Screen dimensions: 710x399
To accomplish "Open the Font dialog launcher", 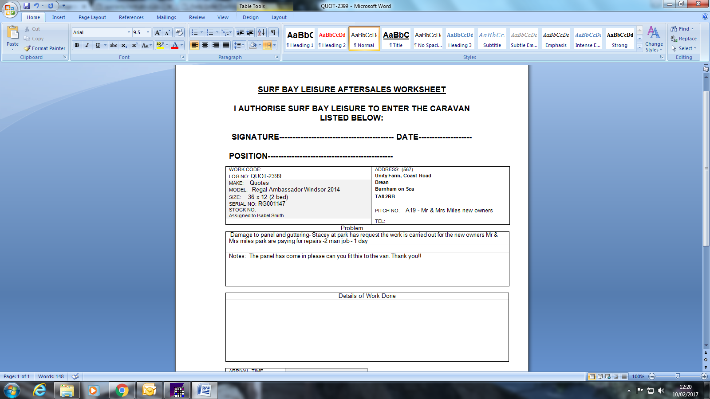I will pyautogui.click(x=182, y=57).
